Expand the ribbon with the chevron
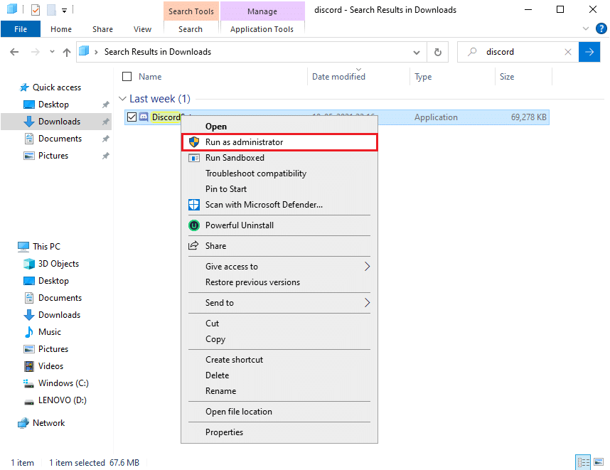The image size is (610, 470). click(x=585, y=29)
